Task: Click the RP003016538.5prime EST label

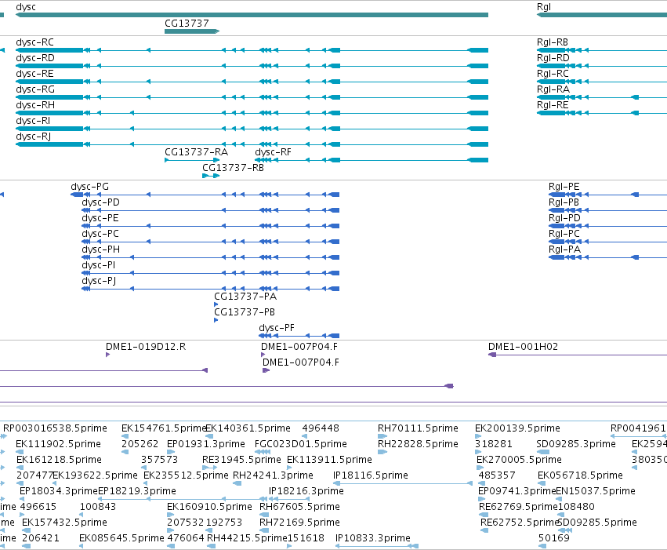Action: (56, 428)
